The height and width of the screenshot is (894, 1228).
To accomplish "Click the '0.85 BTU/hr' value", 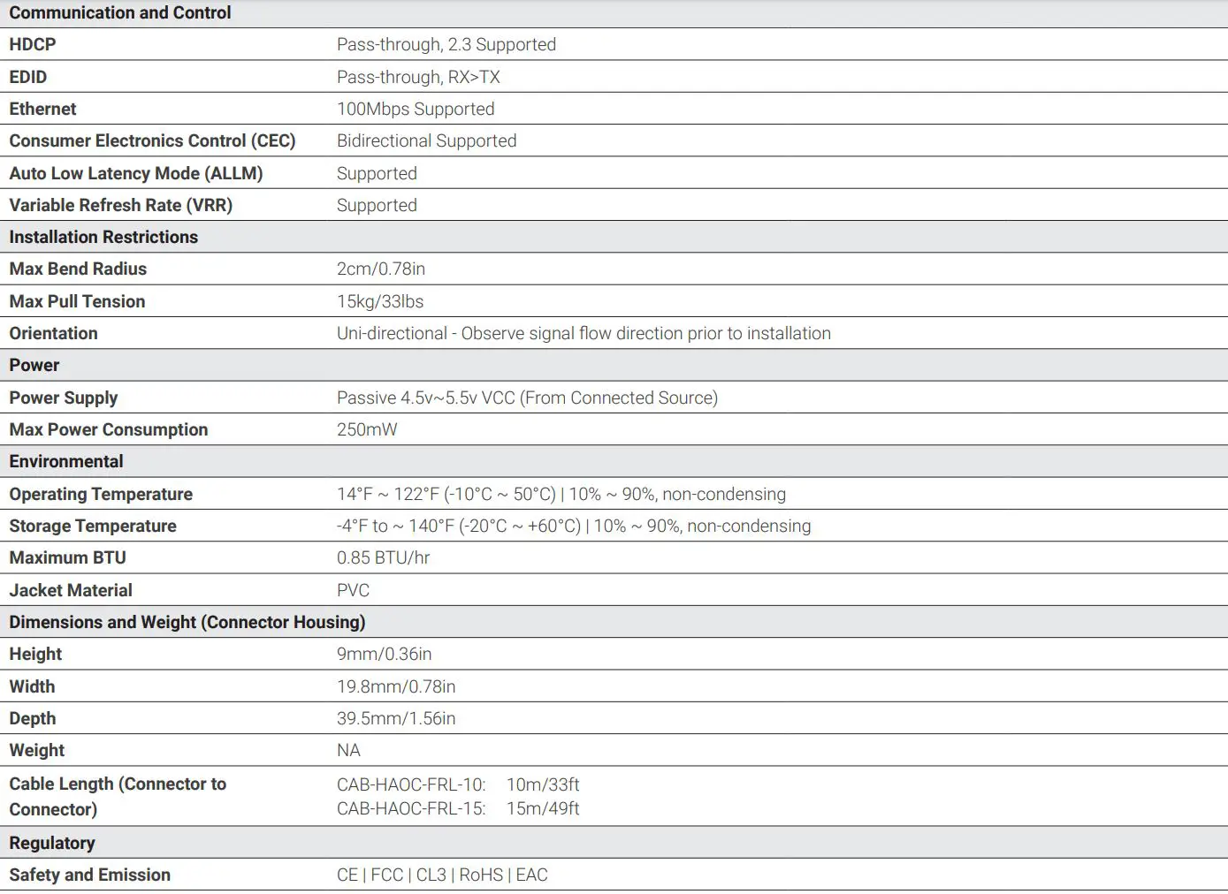I will pyautogui.click(x=384, y=557).
